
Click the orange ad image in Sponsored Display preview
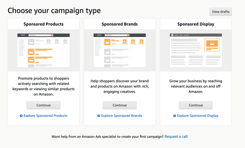pyautogui.click(x=212, y=45)
